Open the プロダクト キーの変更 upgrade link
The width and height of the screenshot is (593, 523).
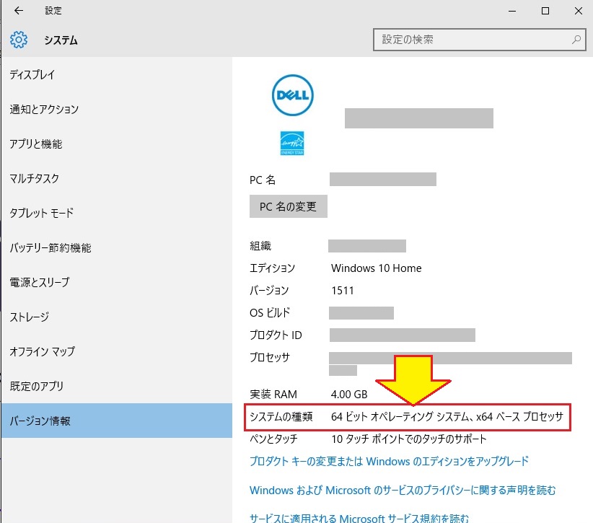[x=389, y=461]
